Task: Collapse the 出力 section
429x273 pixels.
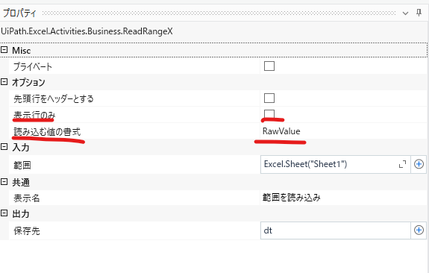Action: tap(4, 213)
